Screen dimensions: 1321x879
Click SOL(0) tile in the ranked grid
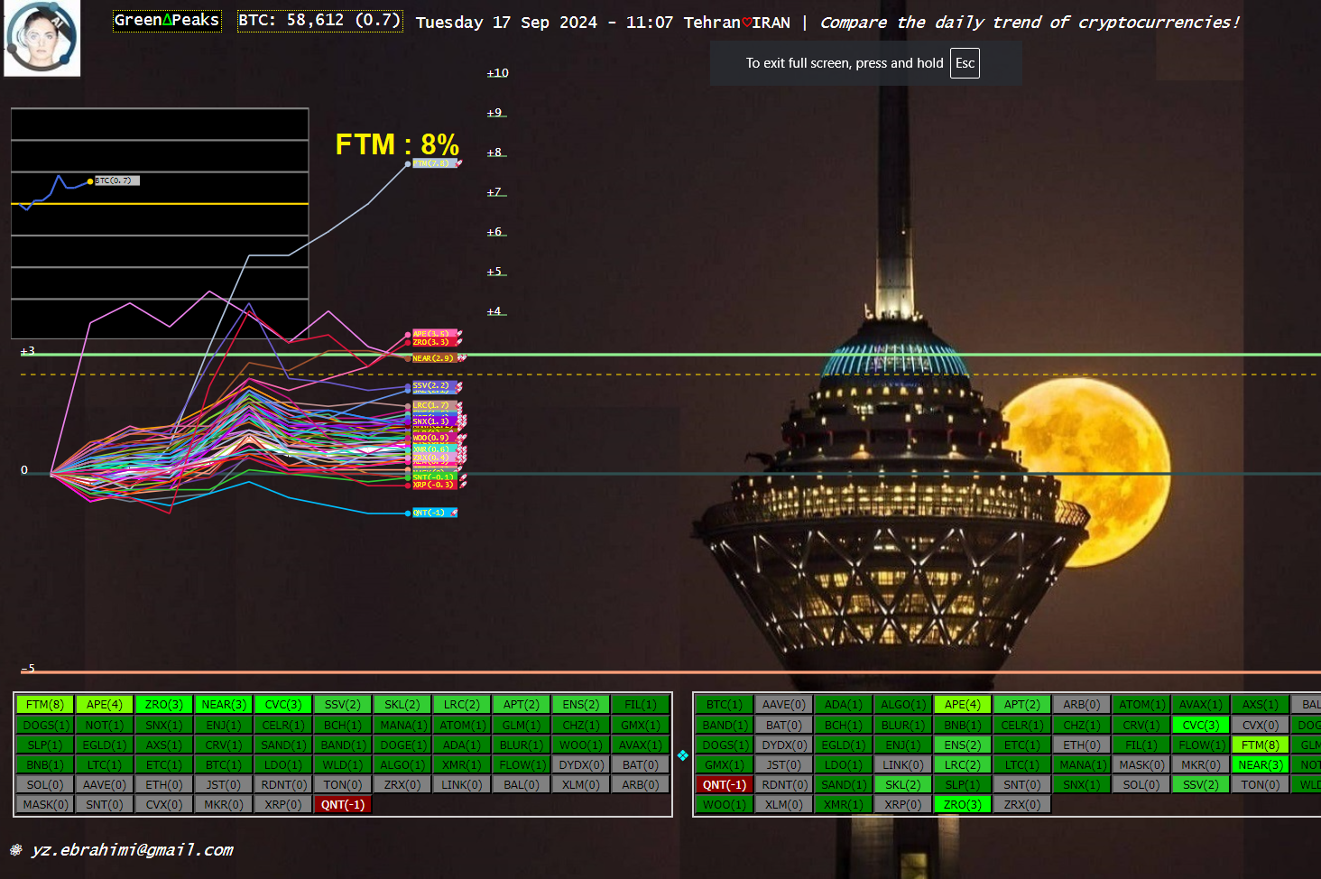[45, 784]
